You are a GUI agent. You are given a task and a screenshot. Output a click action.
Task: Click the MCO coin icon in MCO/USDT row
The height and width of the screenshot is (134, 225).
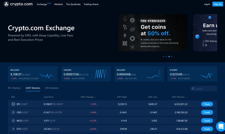coord(13,121)
